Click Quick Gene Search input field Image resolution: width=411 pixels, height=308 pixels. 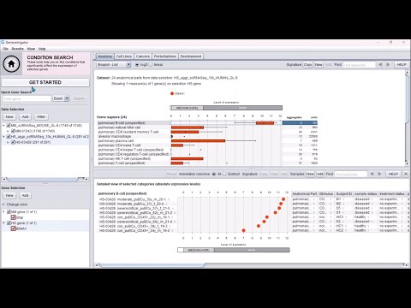pyautogui.click(x=27, y=98)
